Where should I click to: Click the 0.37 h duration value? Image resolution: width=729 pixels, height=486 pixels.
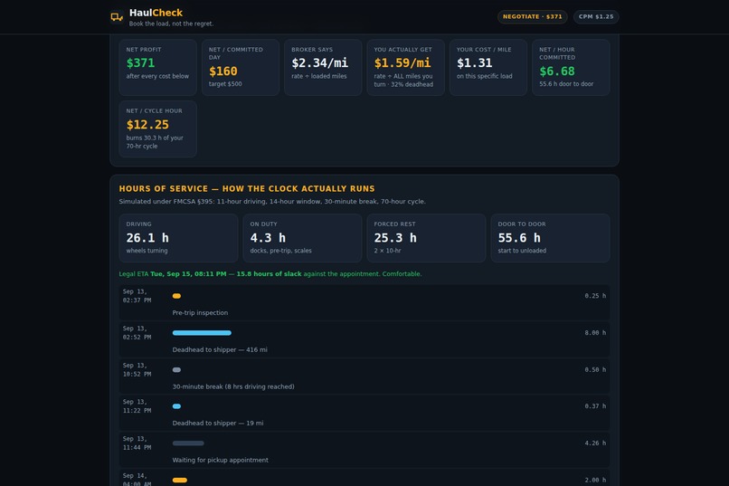tap(595, 406)
